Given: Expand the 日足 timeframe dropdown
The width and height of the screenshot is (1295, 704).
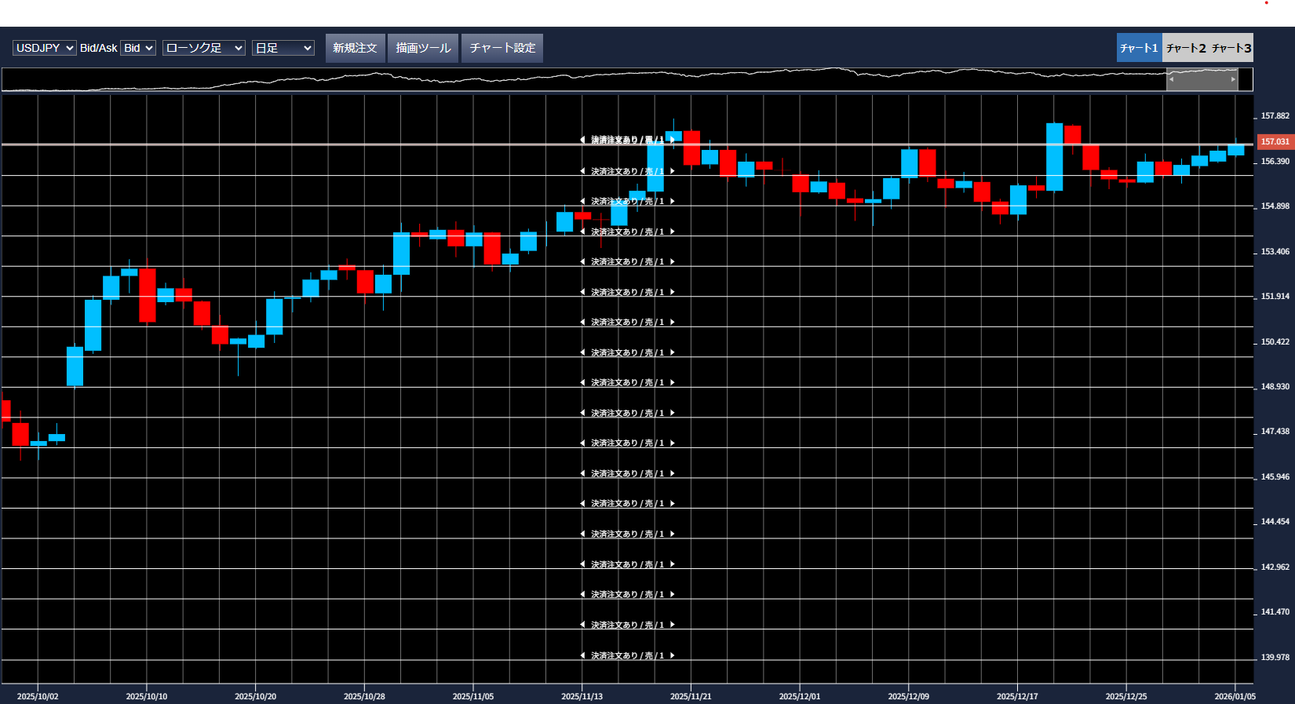Looking at the screenshot, I should [x=283, y=48].
